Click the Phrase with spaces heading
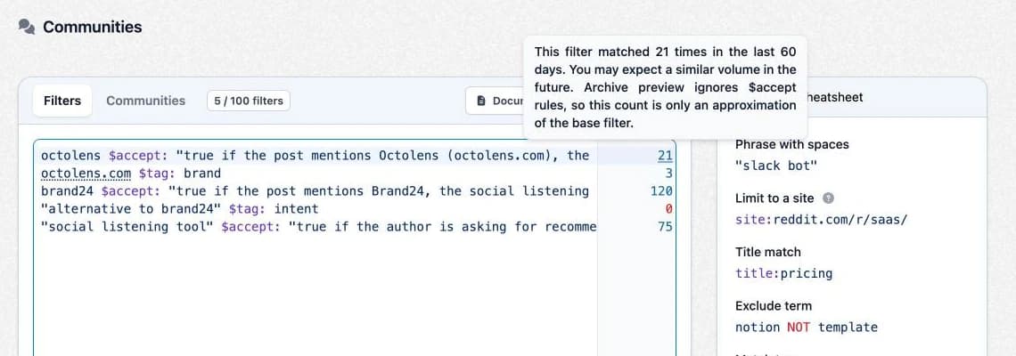The height and width of the screenshot is (356, 1016). [x=791, y=144]
